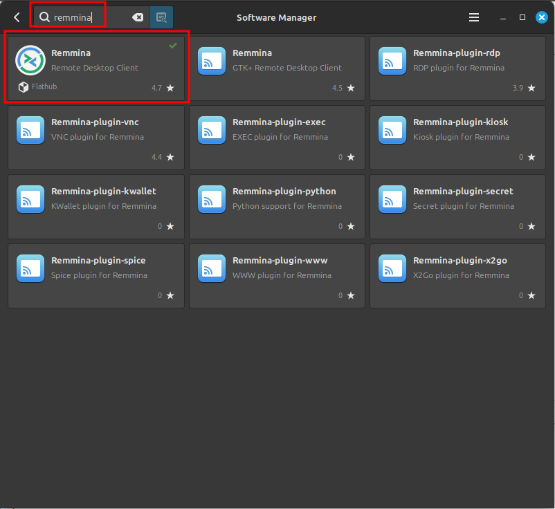Click the 4.7 rating star on Flathub Remmina
Screen dimensions: 555x509
(170, 88)
